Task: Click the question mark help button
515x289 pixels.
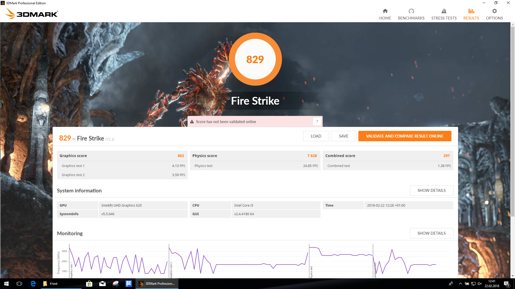Action: 317,121
